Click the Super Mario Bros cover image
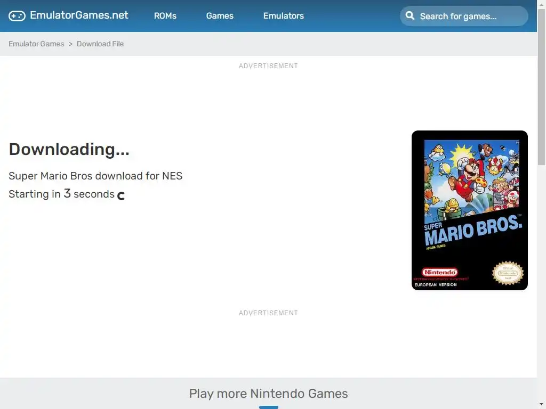Screen dimensions: 546x409 coord(469,210)
